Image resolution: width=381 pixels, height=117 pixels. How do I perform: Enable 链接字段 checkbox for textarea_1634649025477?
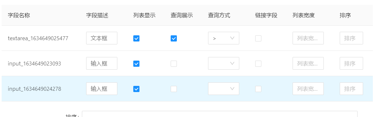tap(258, 38)
